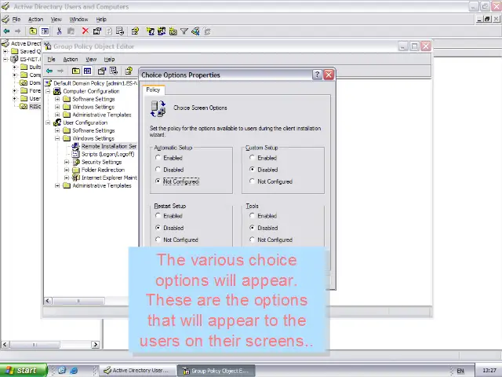Select Restart Setup Disabled radio button

tap(158, 228)
